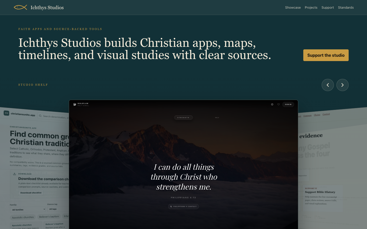Click the NKJV translation label
The width and height of the screenshot is (367, 229).
(217, 118)
